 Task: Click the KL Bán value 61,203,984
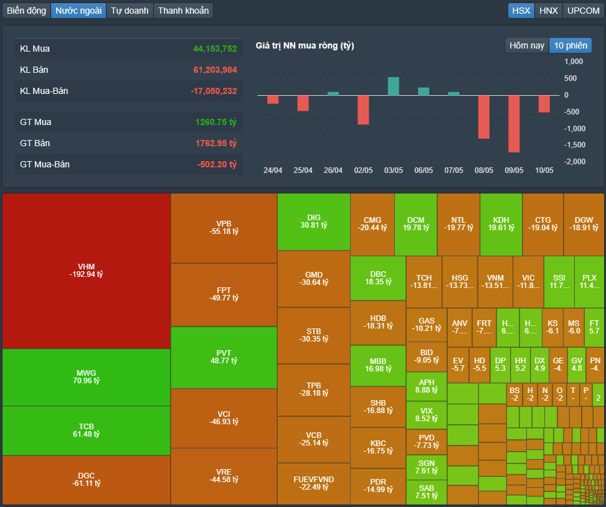coord(215,70)
